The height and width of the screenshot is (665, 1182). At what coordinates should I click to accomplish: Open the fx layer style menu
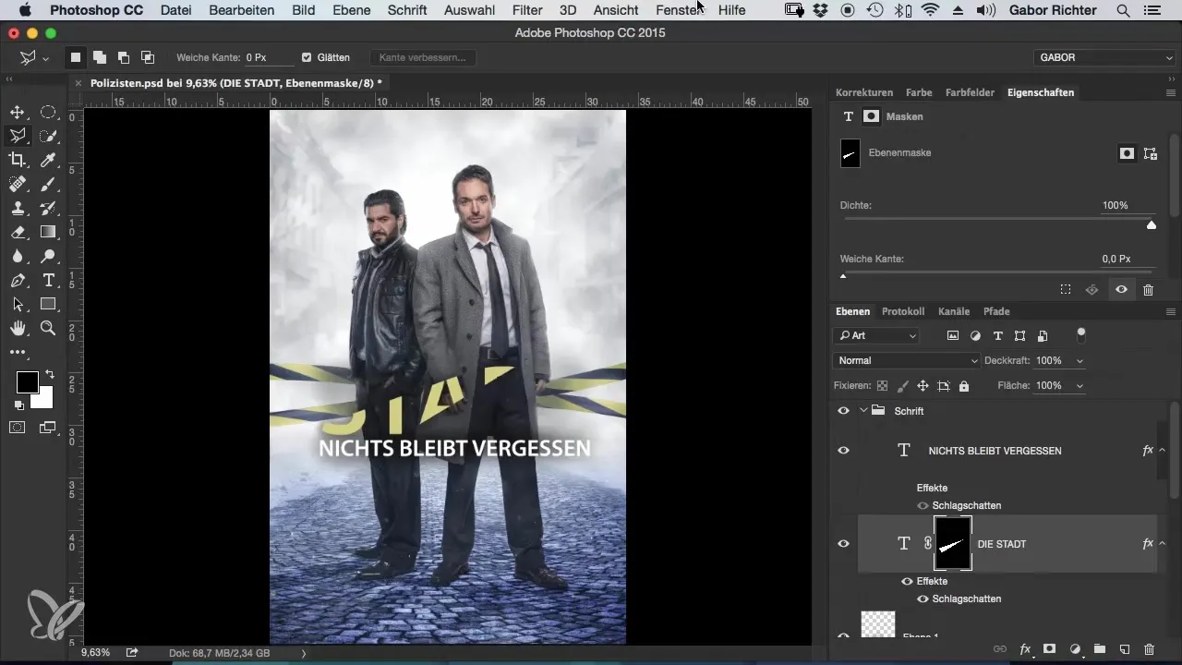[x=1025, y=649]
